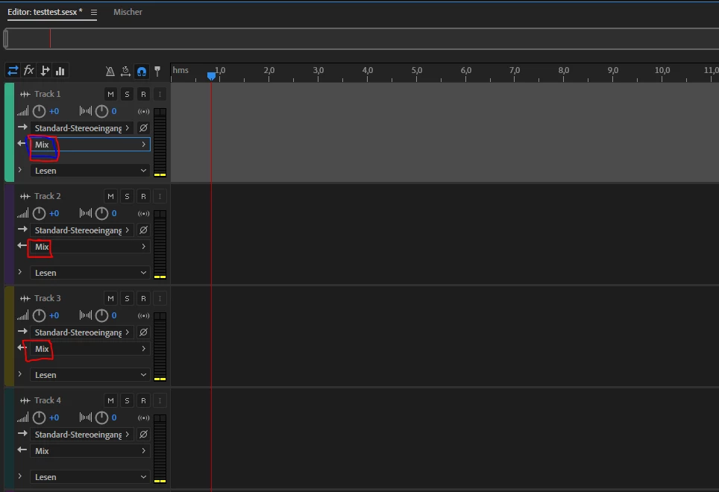Switch to the Mischer tab

[x=128, y=12]
